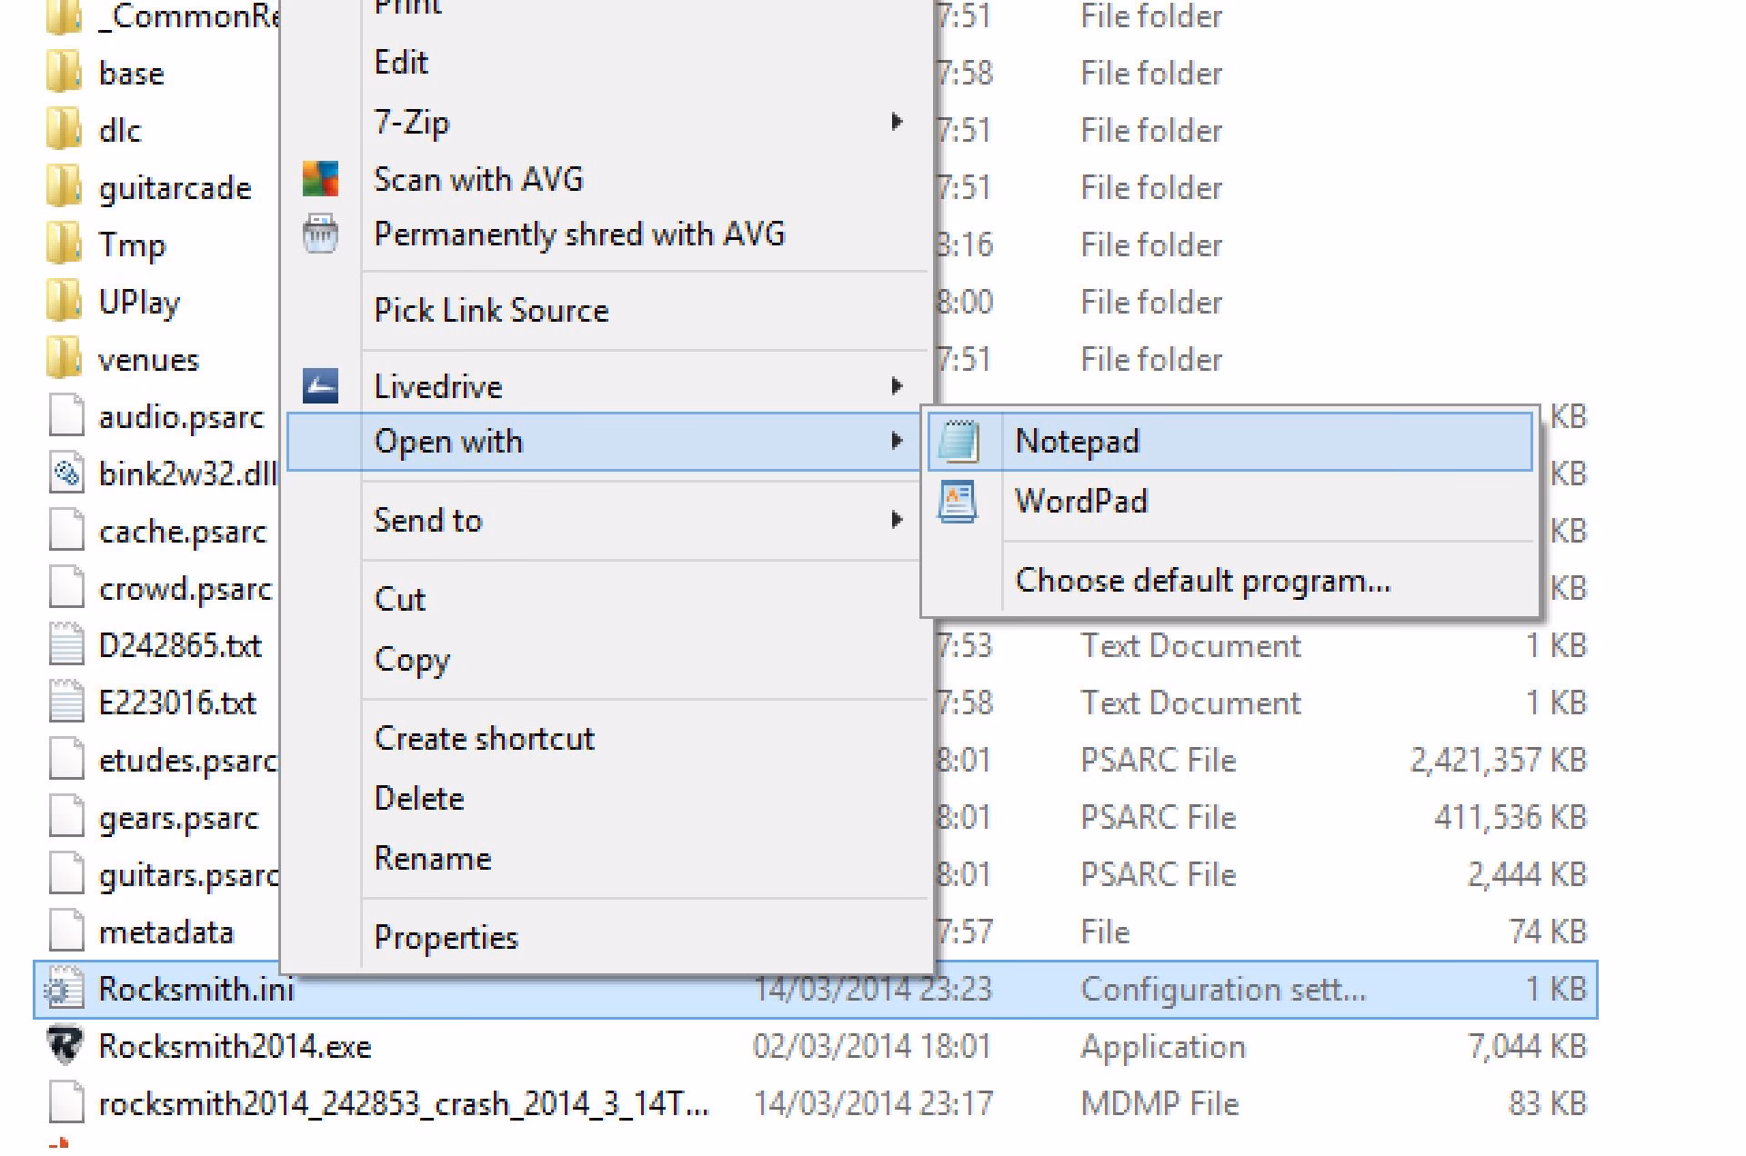1746x1156 pixels.
Task: Click the Rocksmith.ini file name
Action: (196, 990)
